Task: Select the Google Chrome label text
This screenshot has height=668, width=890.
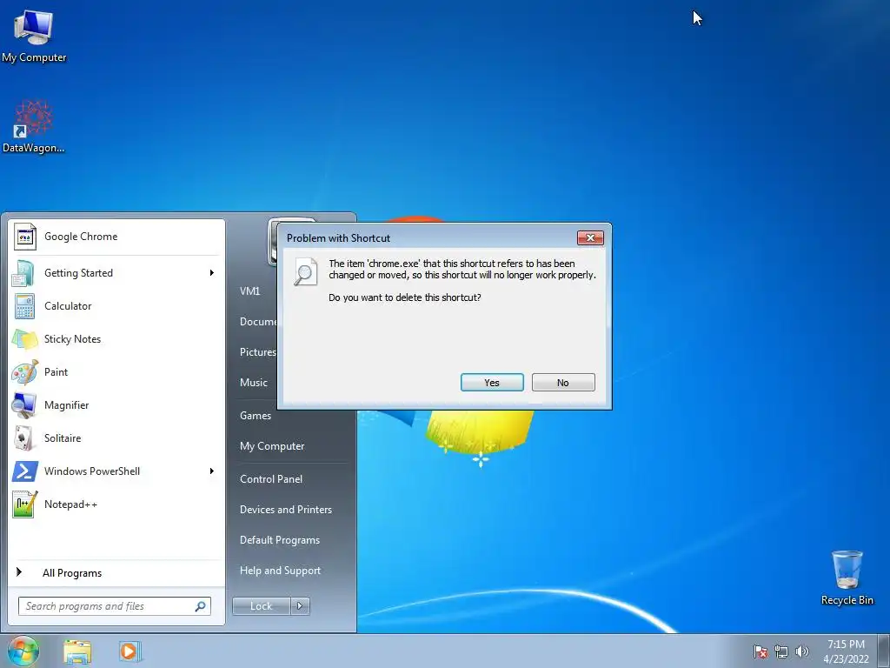Action: (81, 237)
